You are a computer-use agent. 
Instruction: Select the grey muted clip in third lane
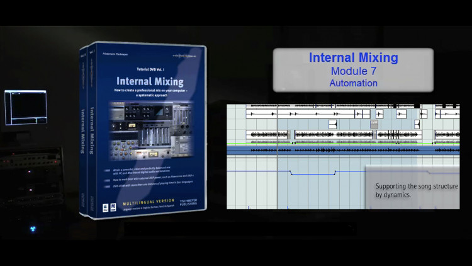tap(374, 124)
